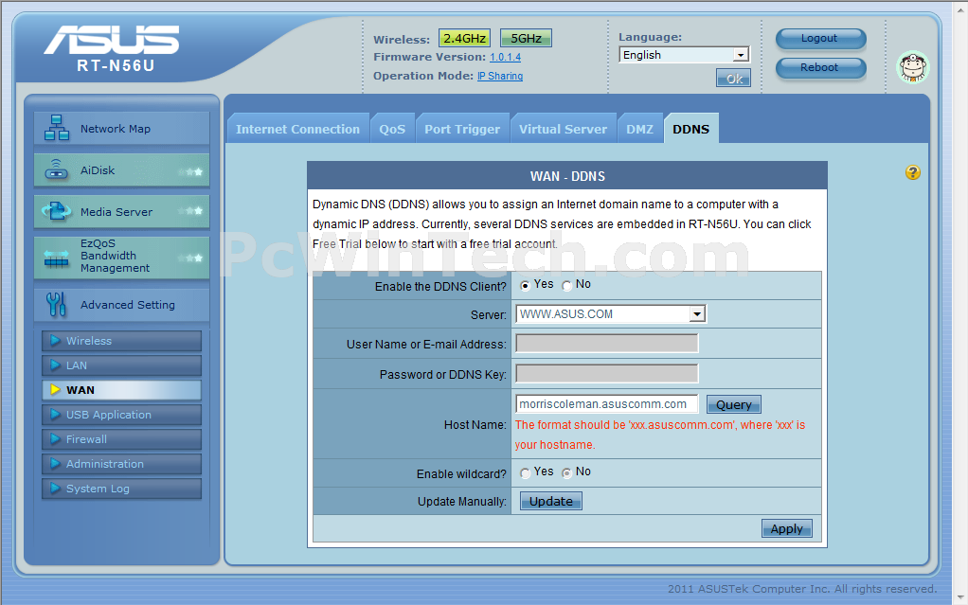Click the arrow icon beside Wireless
Screen dimensions: 968x605
pos(55,340)
